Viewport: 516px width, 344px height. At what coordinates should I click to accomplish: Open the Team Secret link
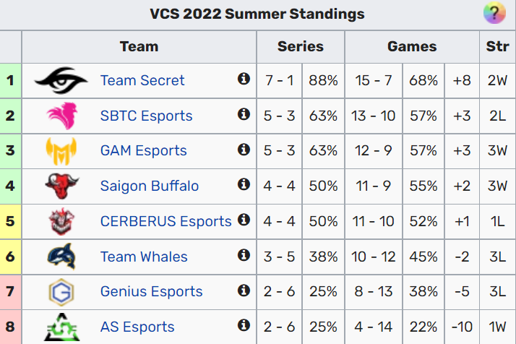pyautogui.click(x=142, y=80)
